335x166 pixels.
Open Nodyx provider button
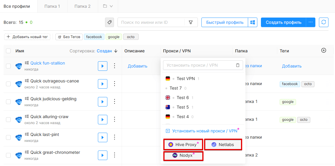point(183,156)
